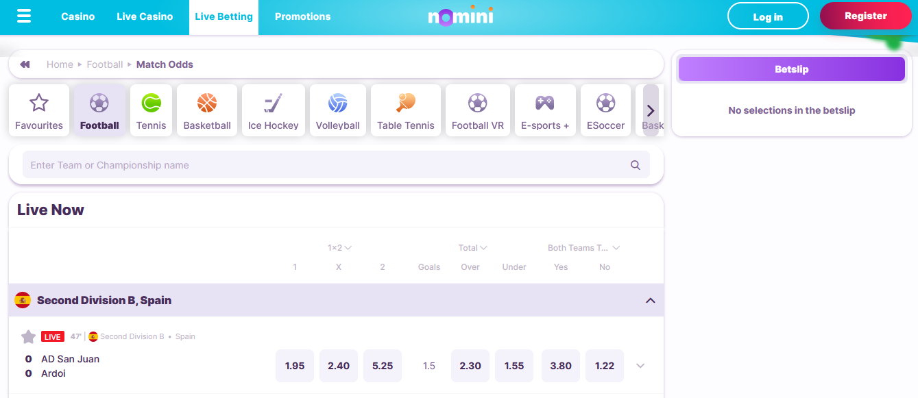This screenshot has height=398, width=918.
Task: Open Favourites star category
Action: 39,110
